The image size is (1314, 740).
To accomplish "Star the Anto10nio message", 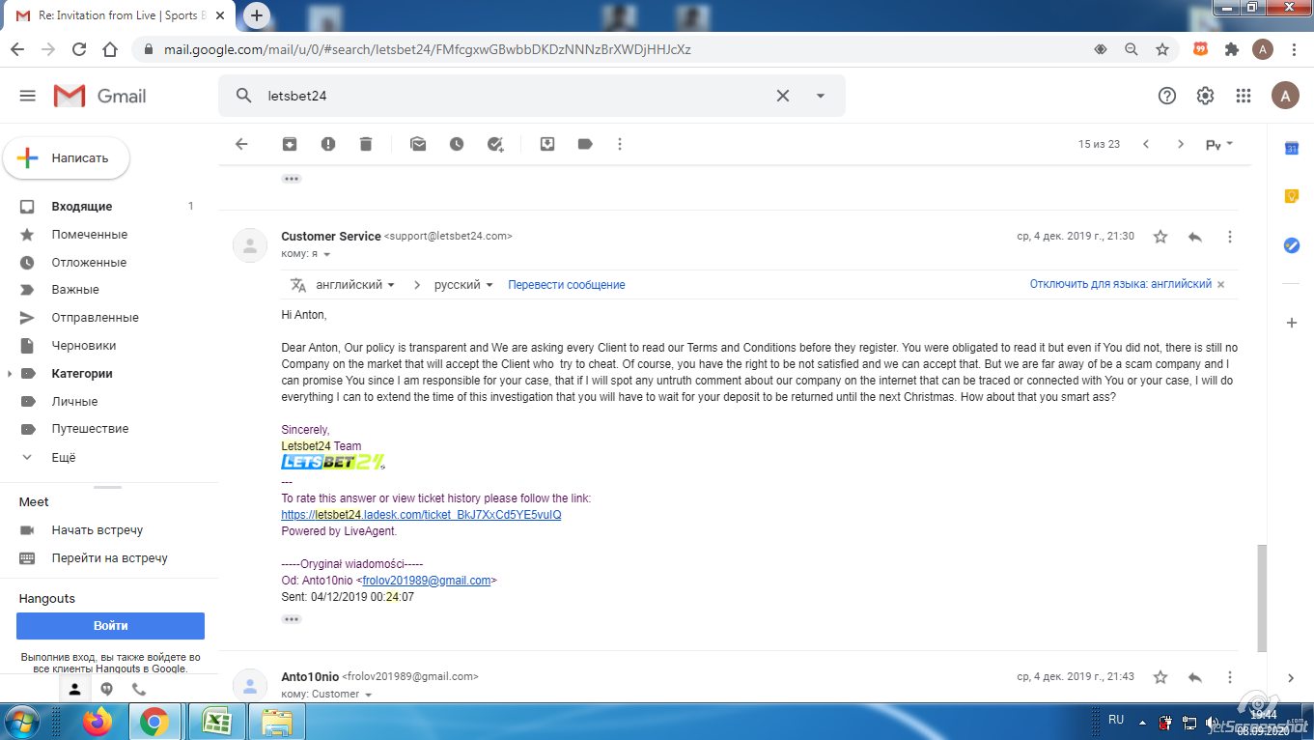I will (1160, 677).
